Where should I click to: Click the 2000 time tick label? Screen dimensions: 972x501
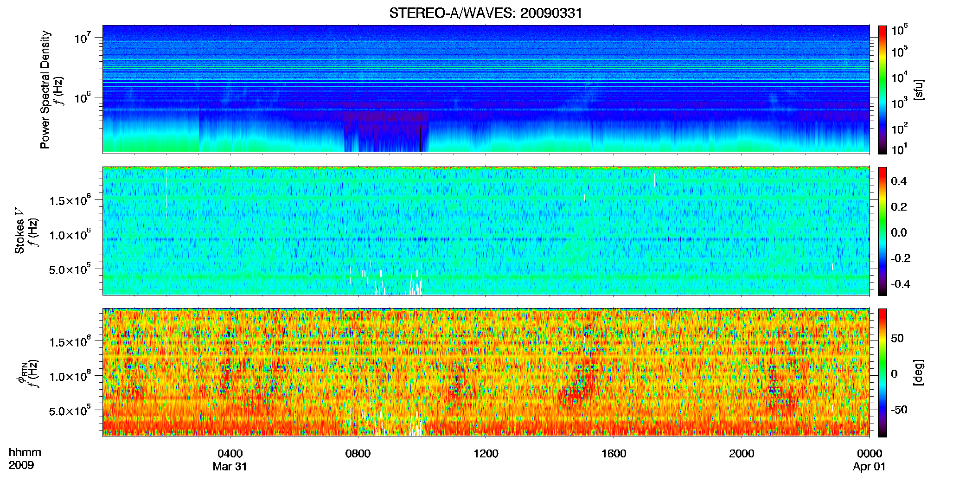[742, 453]
